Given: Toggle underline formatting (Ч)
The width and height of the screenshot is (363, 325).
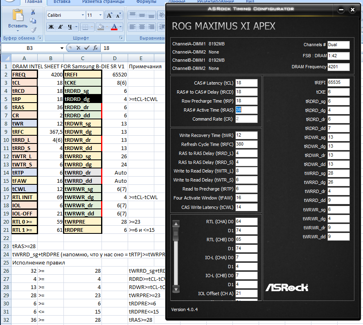Looking at the screenshot, I should (x=70, y=27).
